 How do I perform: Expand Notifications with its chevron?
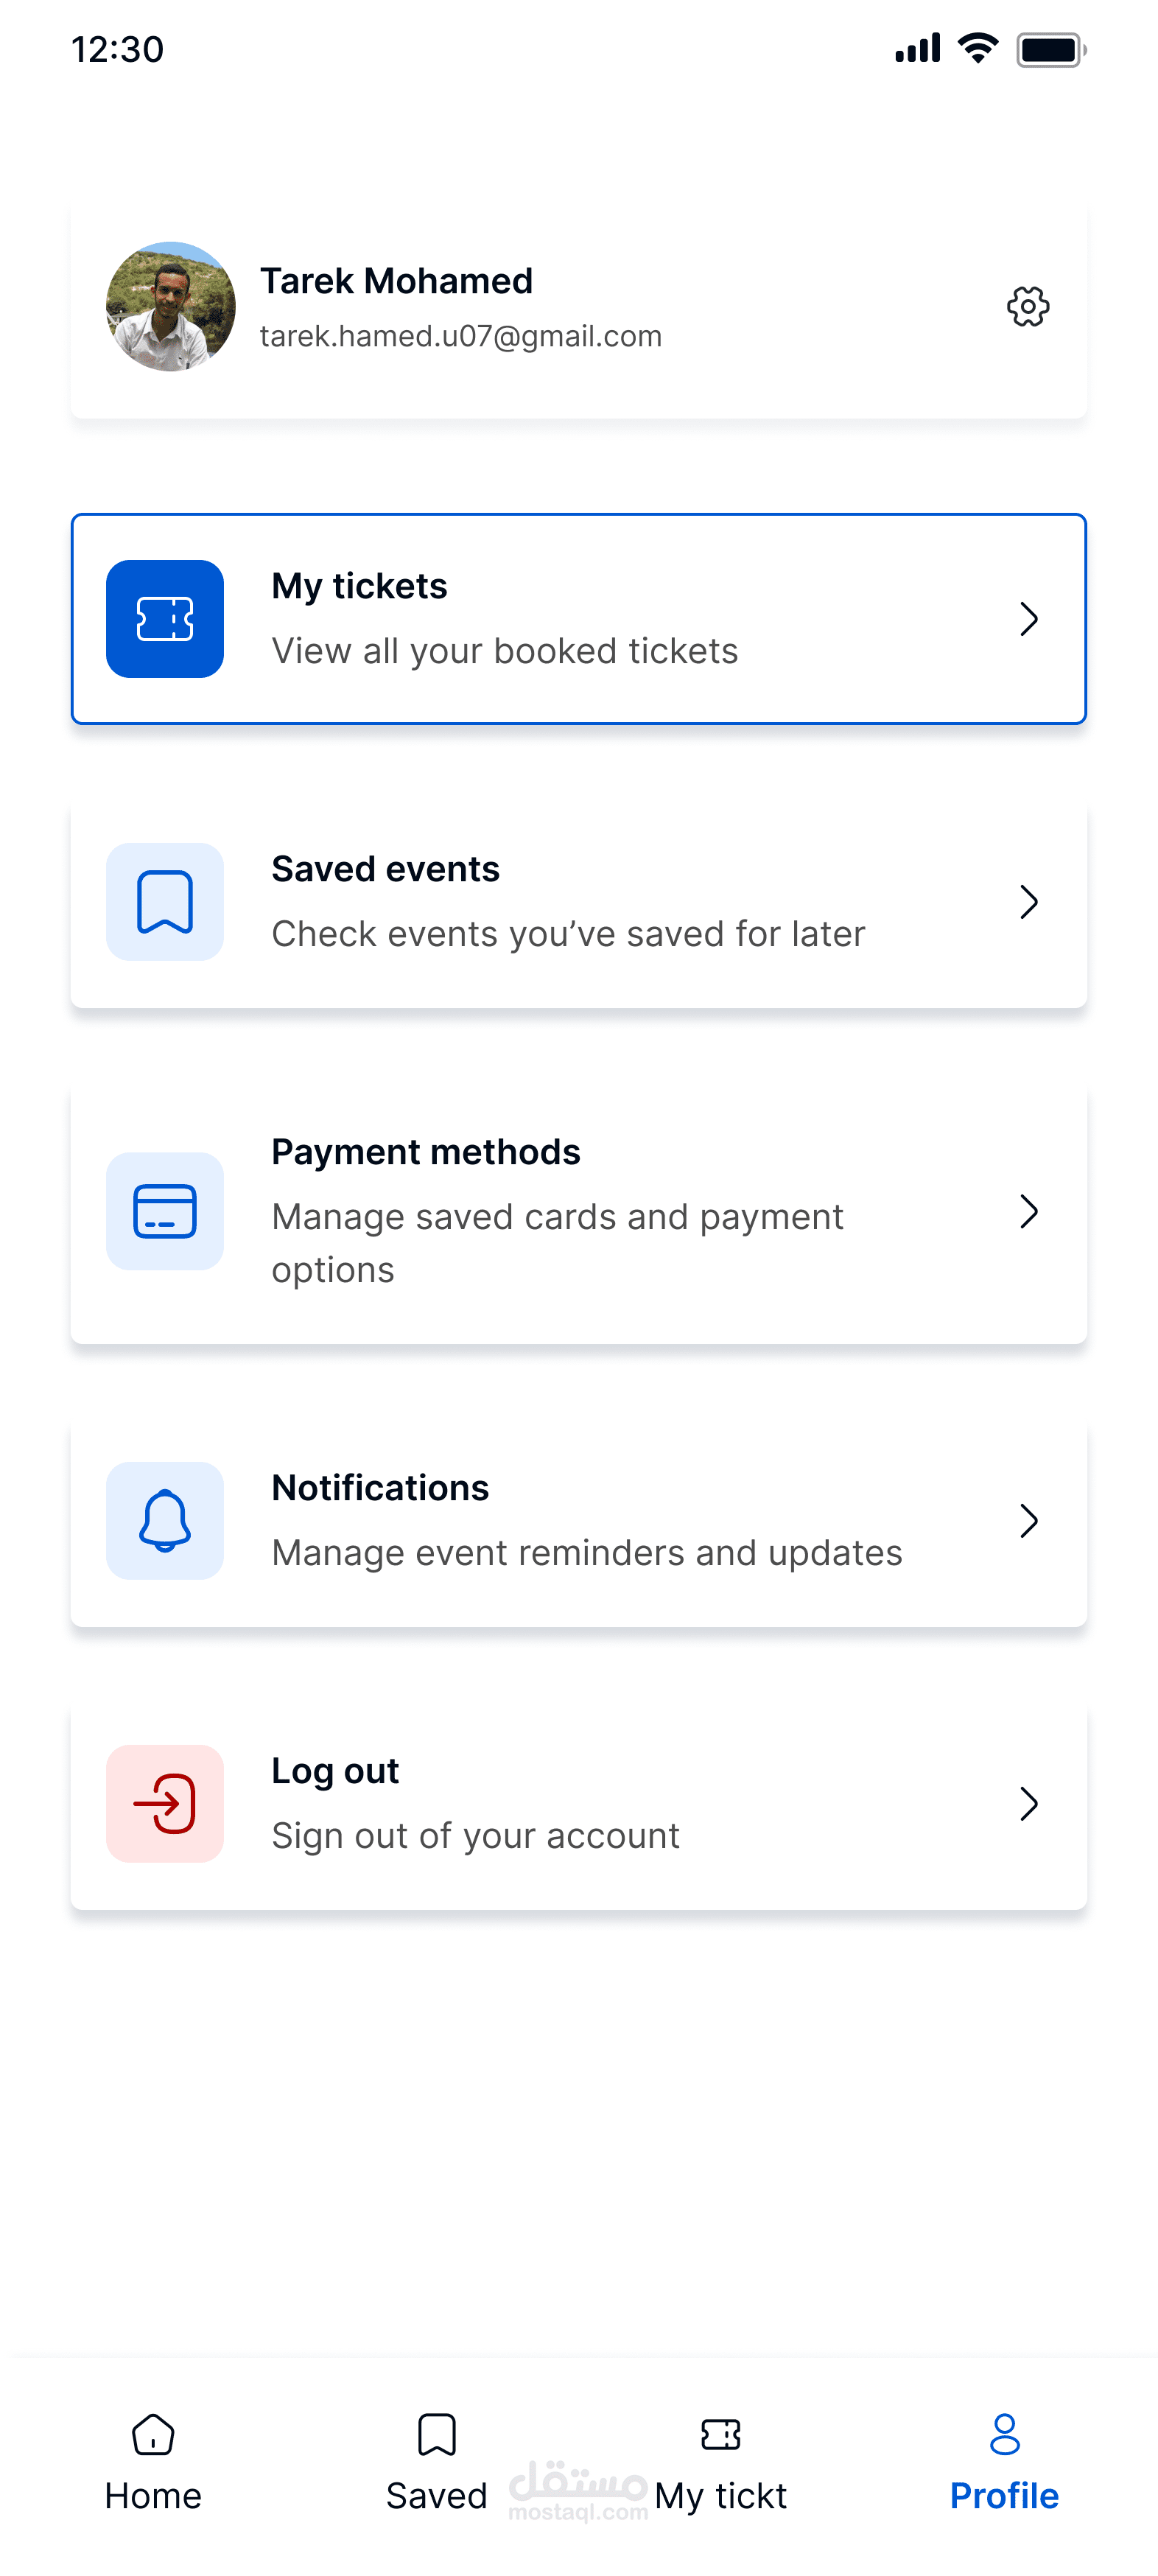click(x=1028, y=1520)
